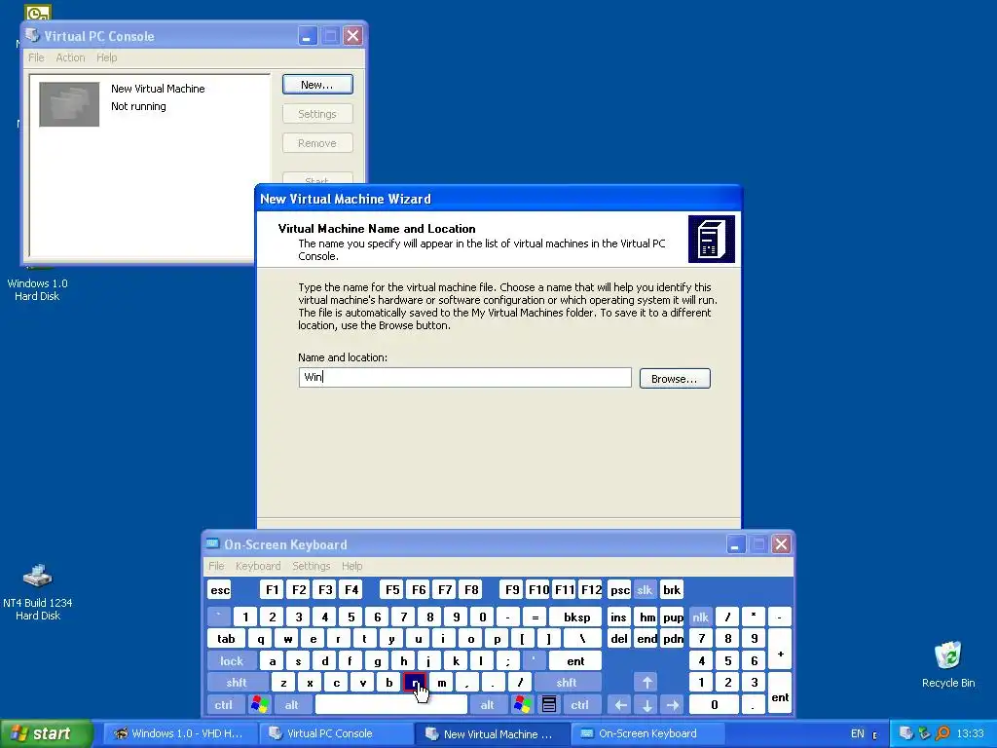
Task: Click the system tray clock showing 13:33
Action: (x=970, y=733)
